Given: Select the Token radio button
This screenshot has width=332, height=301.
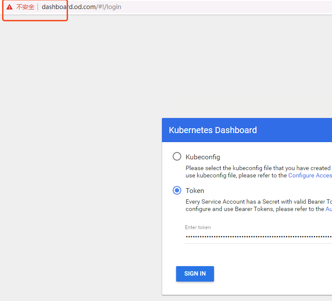Looking at the screenshot, I should tap(177, 190).
